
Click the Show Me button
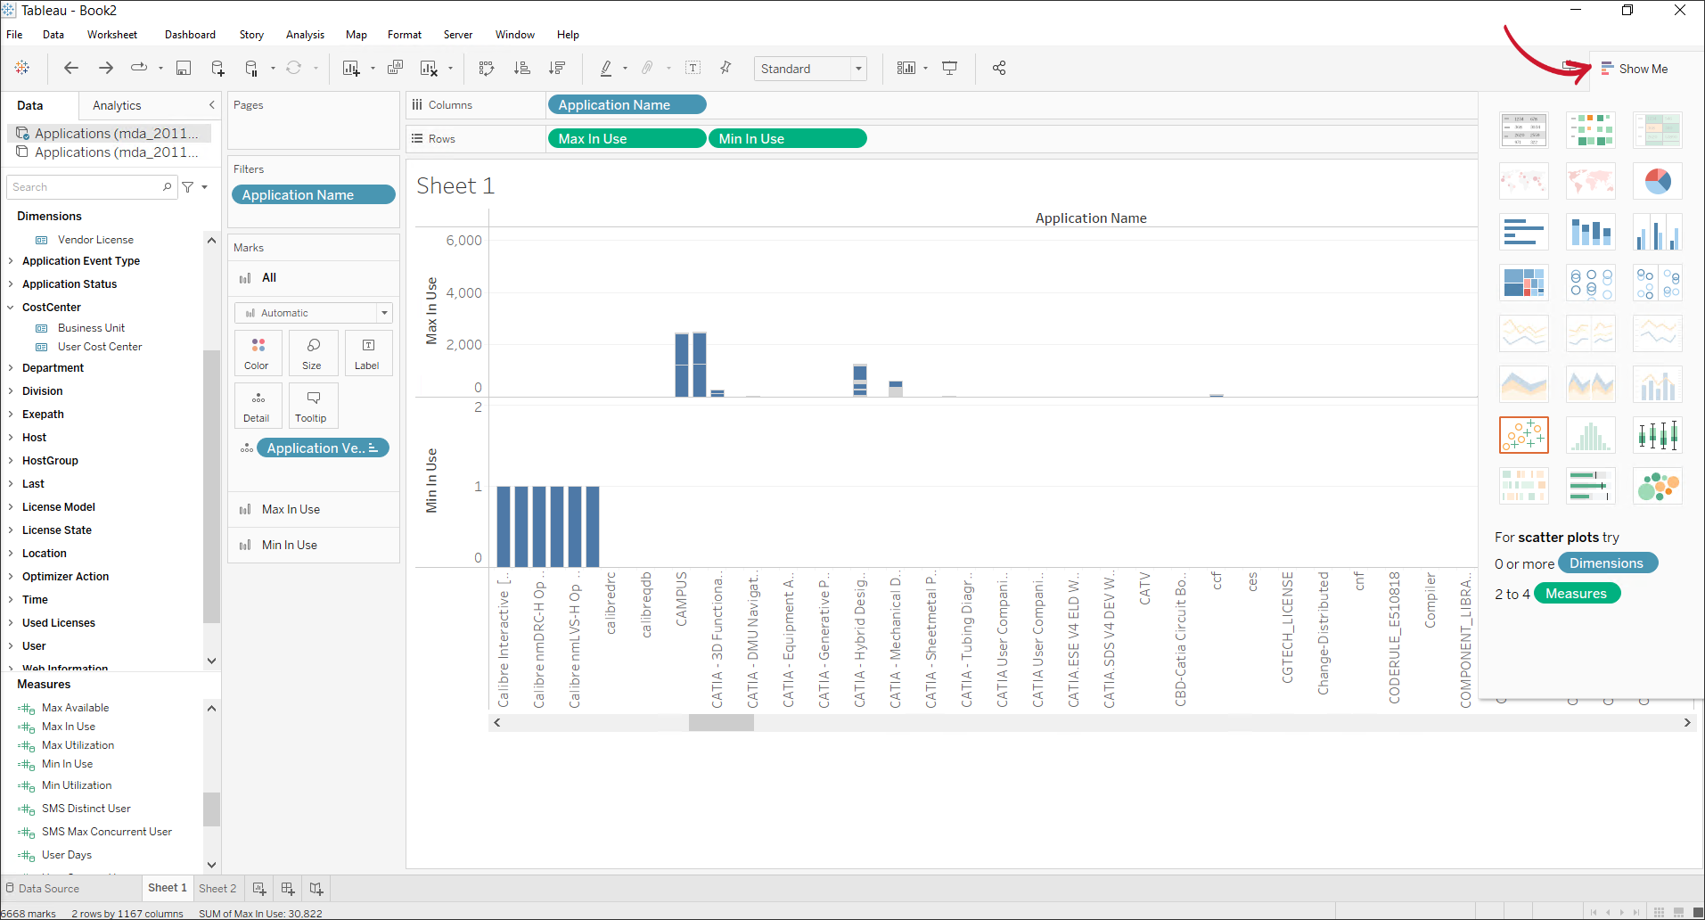1635,69
